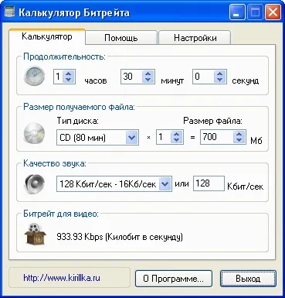The image size is (285, 298).
Task: Minimize the Калькулятор Битрейта window
Action: (x=236, y=12)
